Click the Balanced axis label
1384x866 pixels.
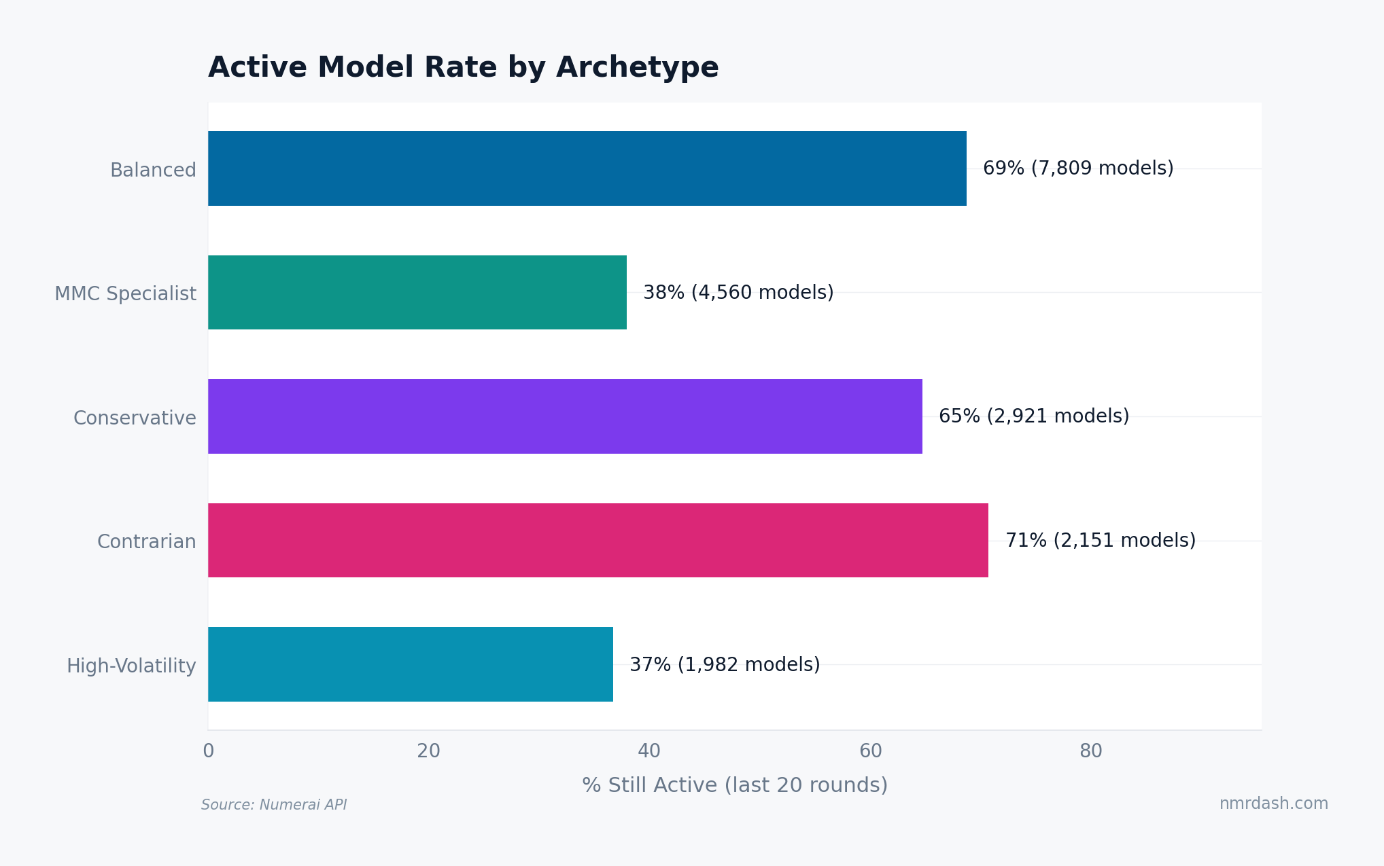coord(152,170)
